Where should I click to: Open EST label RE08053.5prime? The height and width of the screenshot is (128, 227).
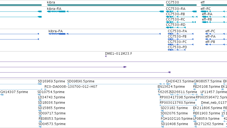point(52,119)
